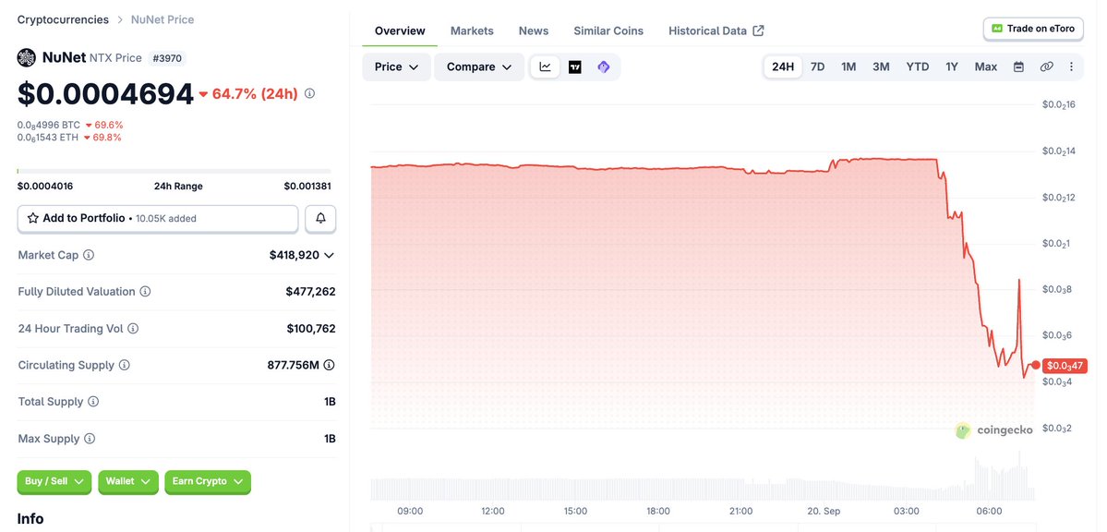Click the $477,262 valuation value
This screenshot has height=532, width=1107.
click(x=310, y=292)
